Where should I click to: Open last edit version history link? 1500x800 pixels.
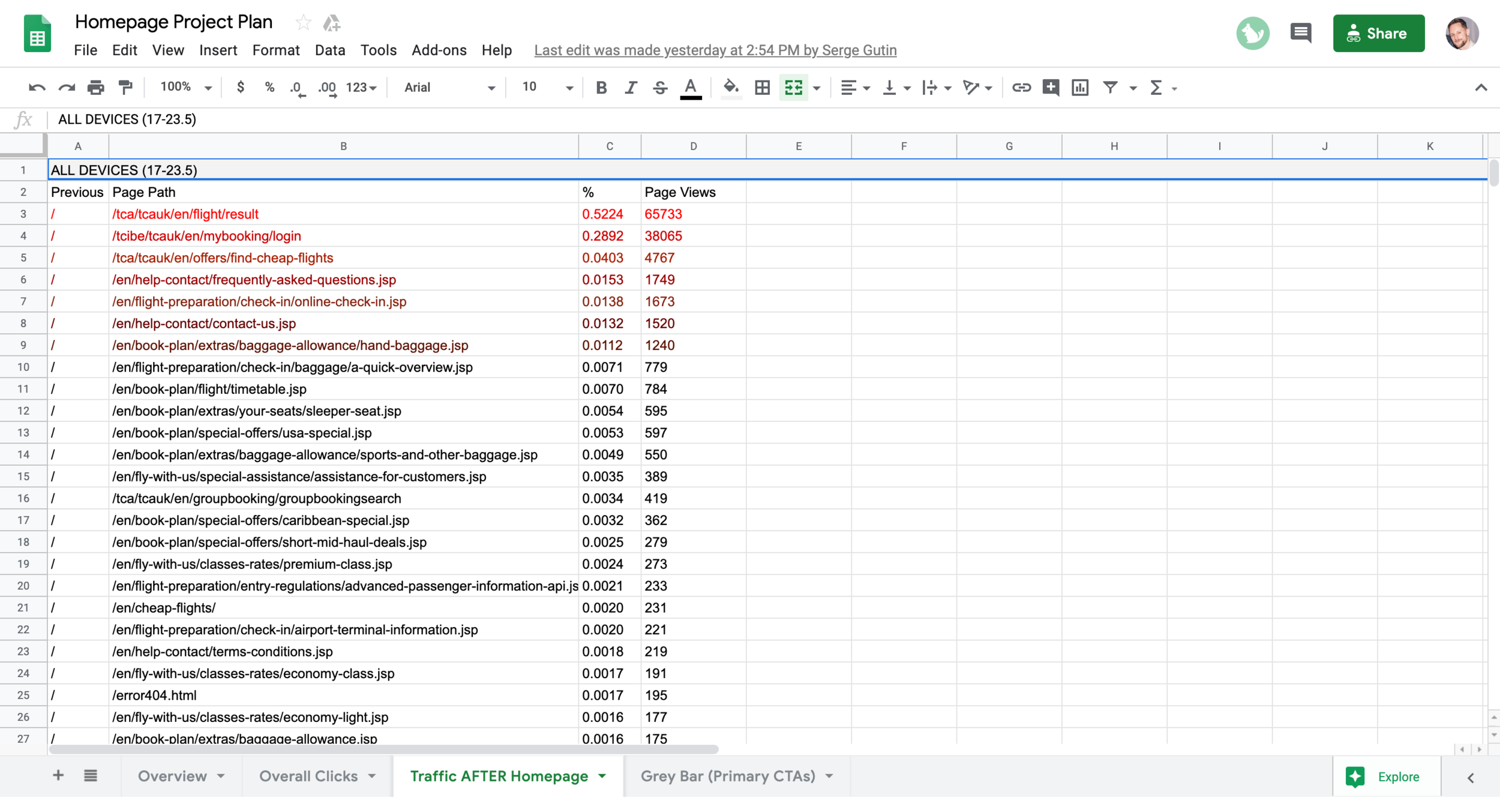[x=715, y=50]
